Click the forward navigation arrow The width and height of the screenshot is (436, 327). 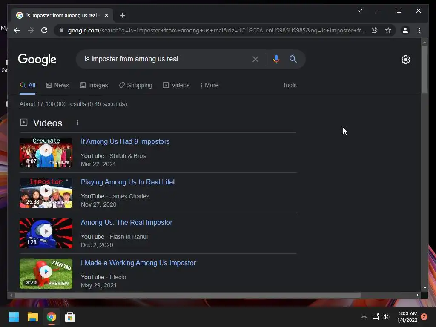click(x=31, y=30)
